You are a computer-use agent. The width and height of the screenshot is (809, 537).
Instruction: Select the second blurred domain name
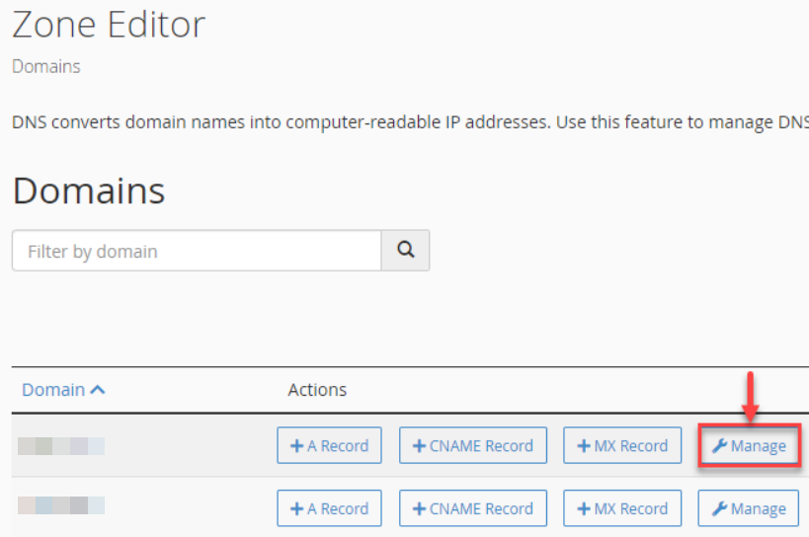(61, 505)
